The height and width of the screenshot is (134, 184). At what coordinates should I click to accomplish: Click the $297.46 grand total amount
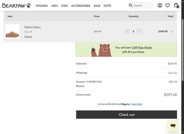pos(170,95)
